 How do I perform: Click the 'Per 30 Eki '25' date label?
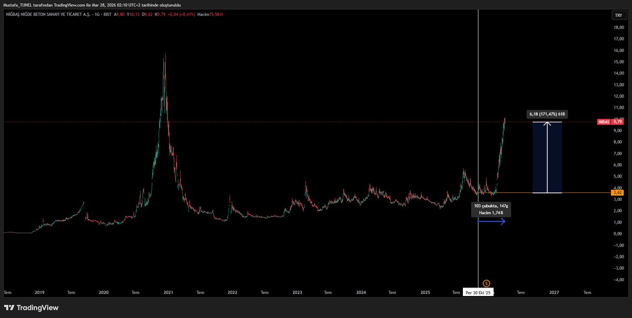[478, 292]
